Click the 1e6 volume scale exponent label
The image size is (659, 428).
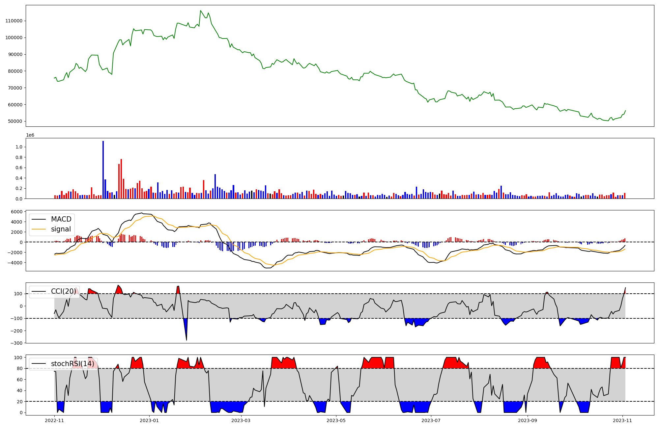click(30, 135)
